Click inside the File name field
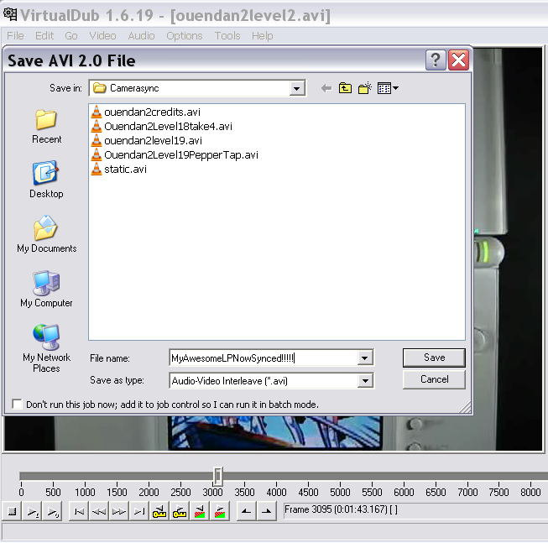Viewport: 548px width, 543px height. (264, 358)
